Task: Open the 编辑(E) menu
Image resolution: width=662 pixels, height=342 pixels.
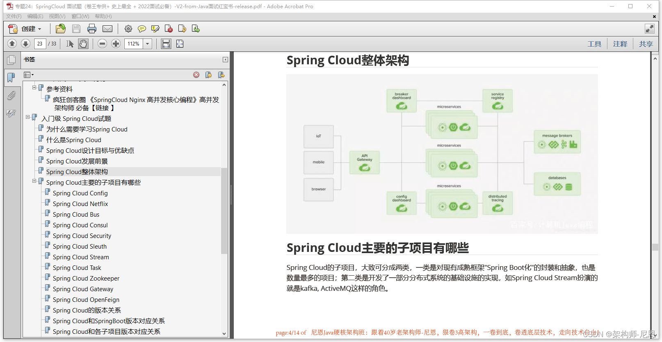Action: point(35,16)
